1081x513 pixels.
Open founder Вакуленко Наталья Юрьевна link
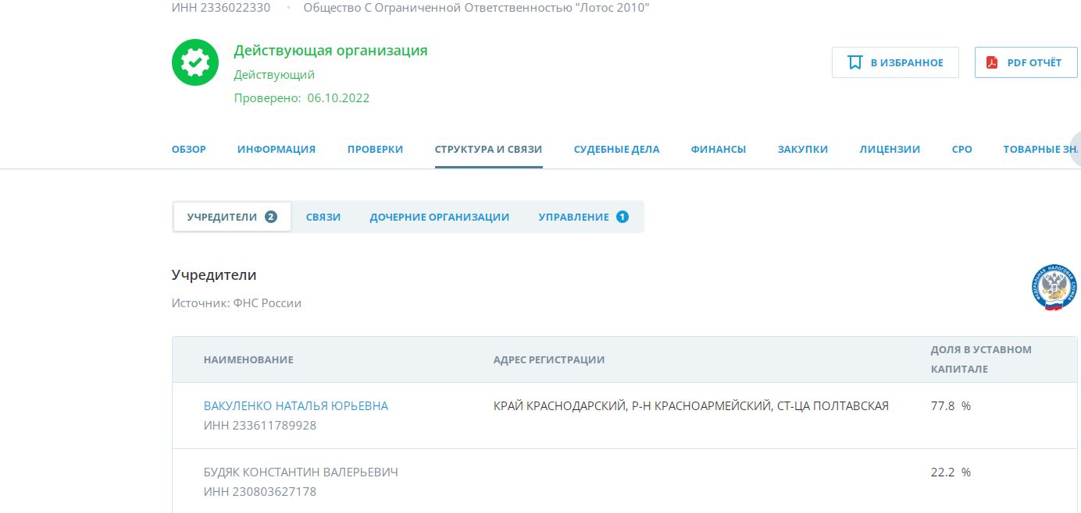pos(295,405)
